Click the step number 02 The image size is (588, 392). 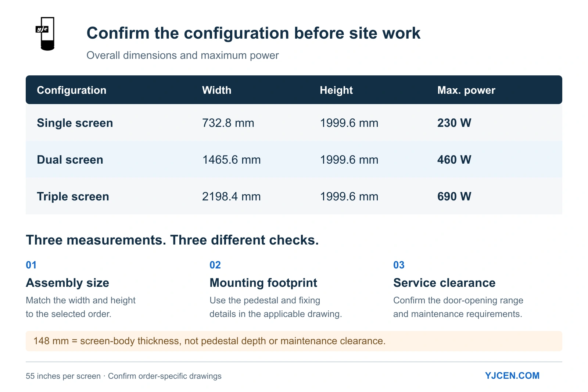pyautogui.click(x=215, y=265)
